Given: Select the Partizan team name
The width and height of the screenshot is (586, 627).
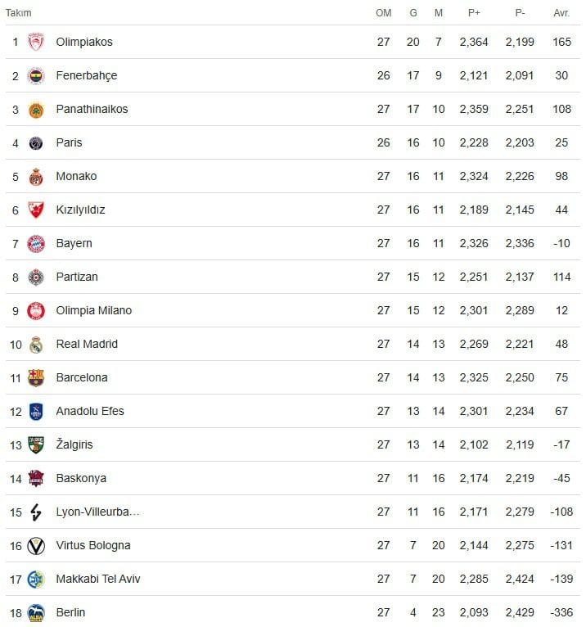Looking at the screenshot, I should coord(77,277).
